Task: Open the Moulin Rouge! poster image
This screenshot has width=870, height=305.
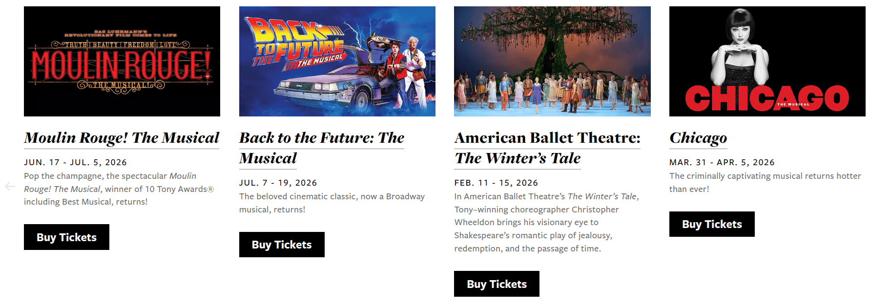Action: tap(122, 61)
